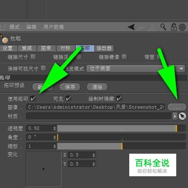188x188 pixels.
Task: Click the 角度 value field 0°
Action: point(39,137)
